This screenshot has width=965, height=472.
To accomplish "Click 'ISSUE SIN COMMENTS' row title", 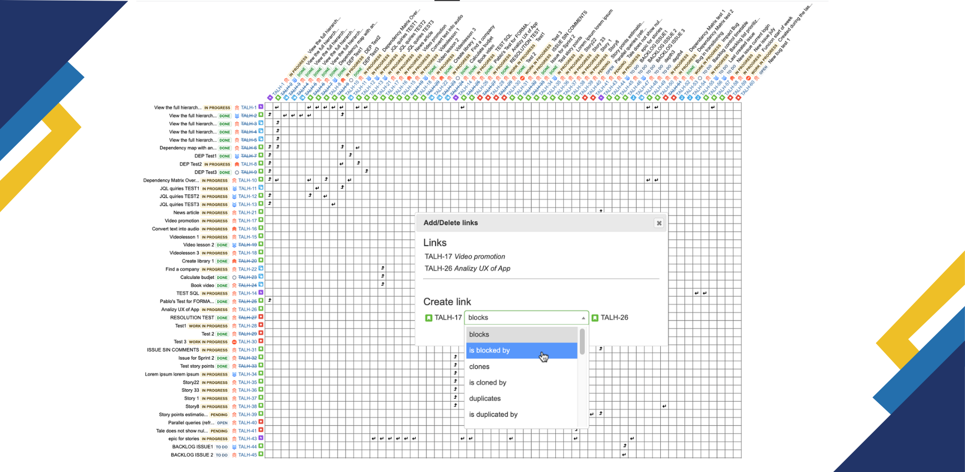I will (173, 350).
